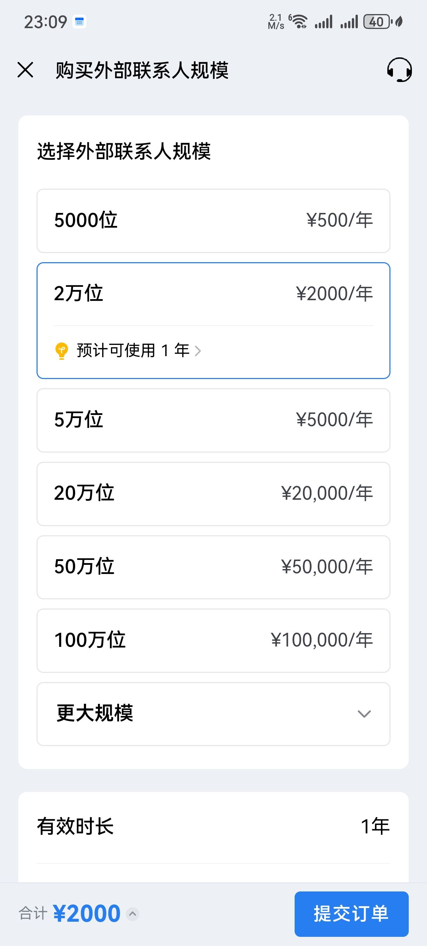Open customer service headset icon
The image size is (427, 946).
click(399, 70)
